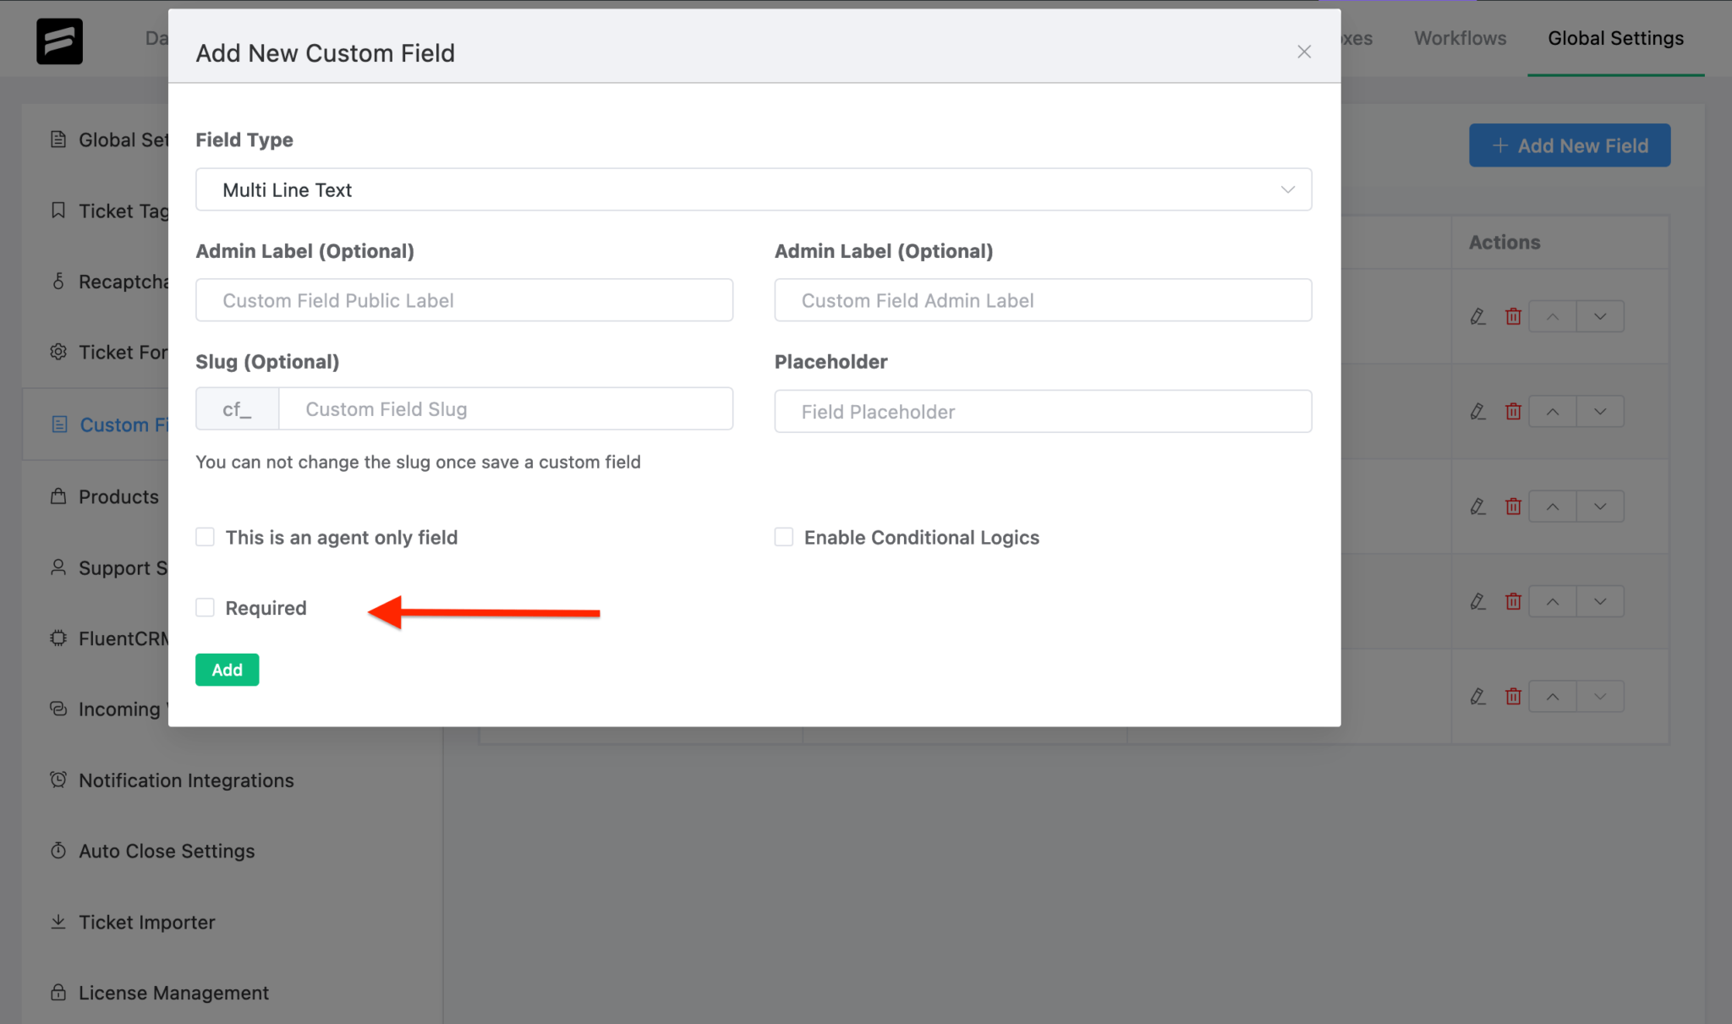Open Products in the sidebar

coord(118,496)
